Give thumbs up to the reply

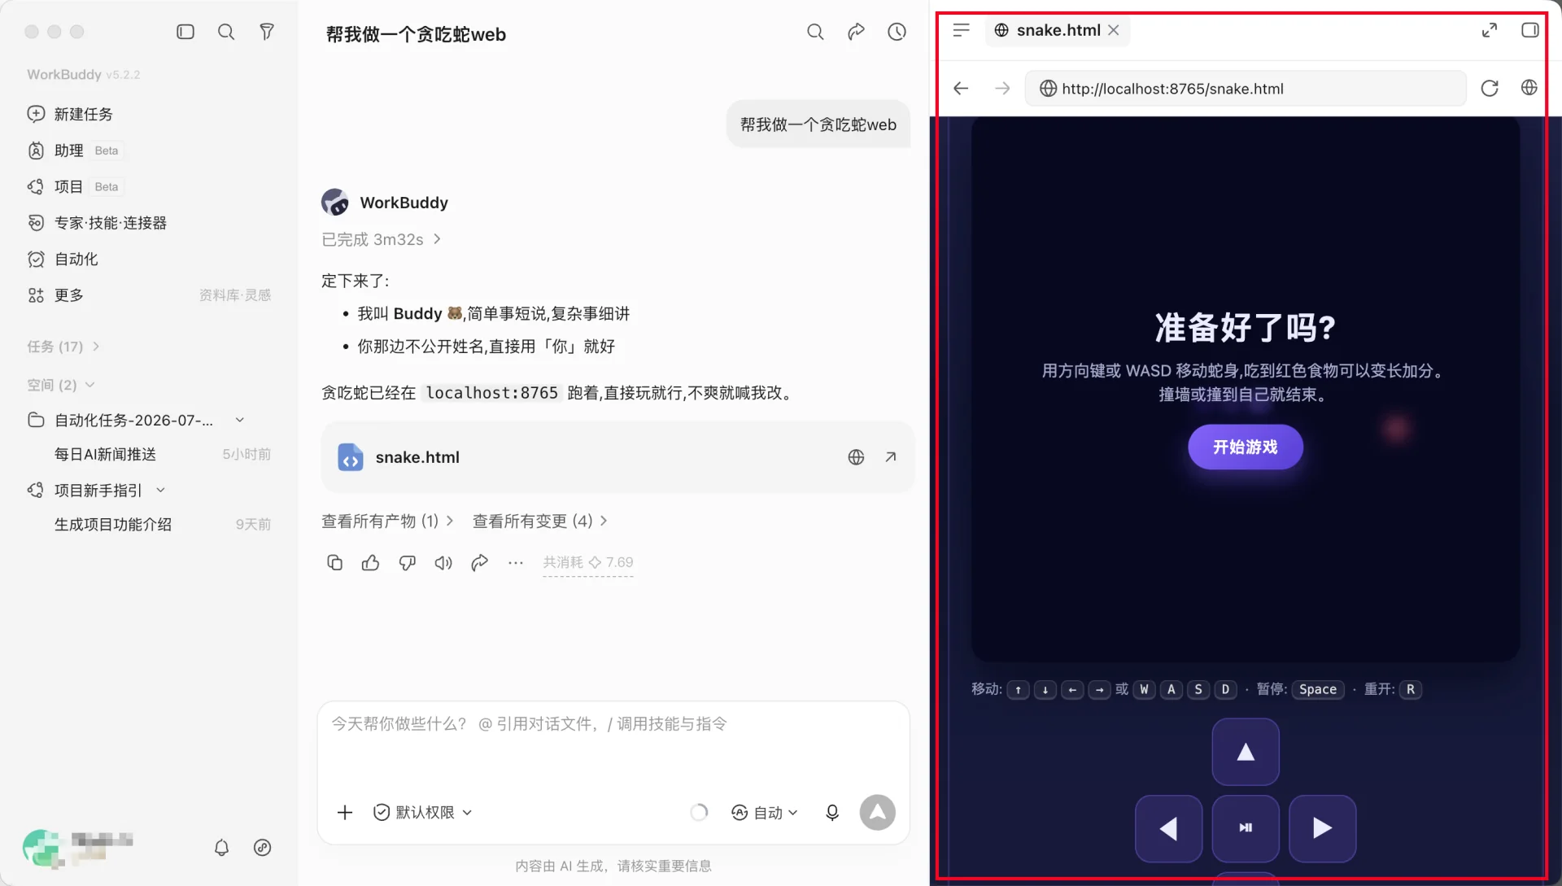click(x=371, y=562)
